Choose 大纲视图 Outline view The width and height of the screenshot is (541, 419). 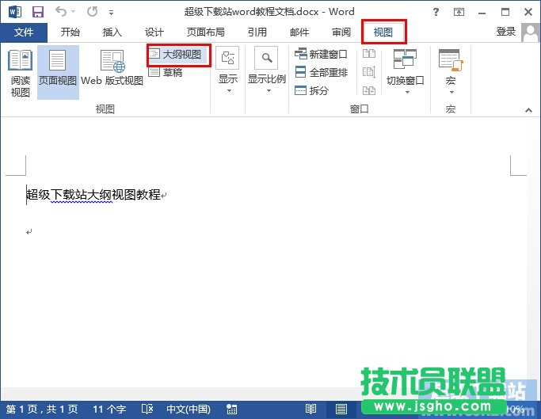[x=178, y=55]
